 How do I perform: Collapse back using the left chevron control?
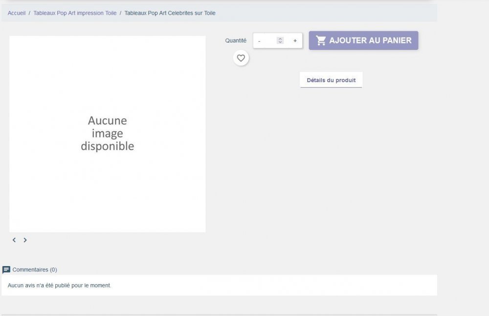point(14,240)
